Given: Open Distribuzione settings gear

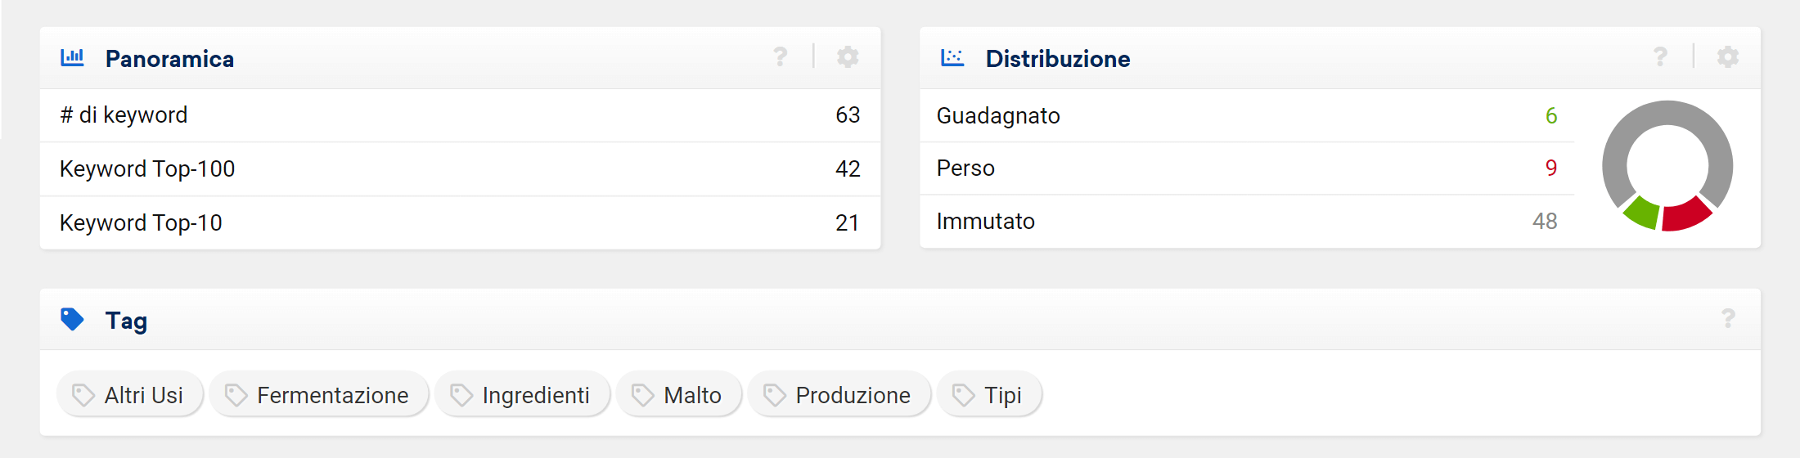Looking at the screenshot, I should tap(1728, 56).
